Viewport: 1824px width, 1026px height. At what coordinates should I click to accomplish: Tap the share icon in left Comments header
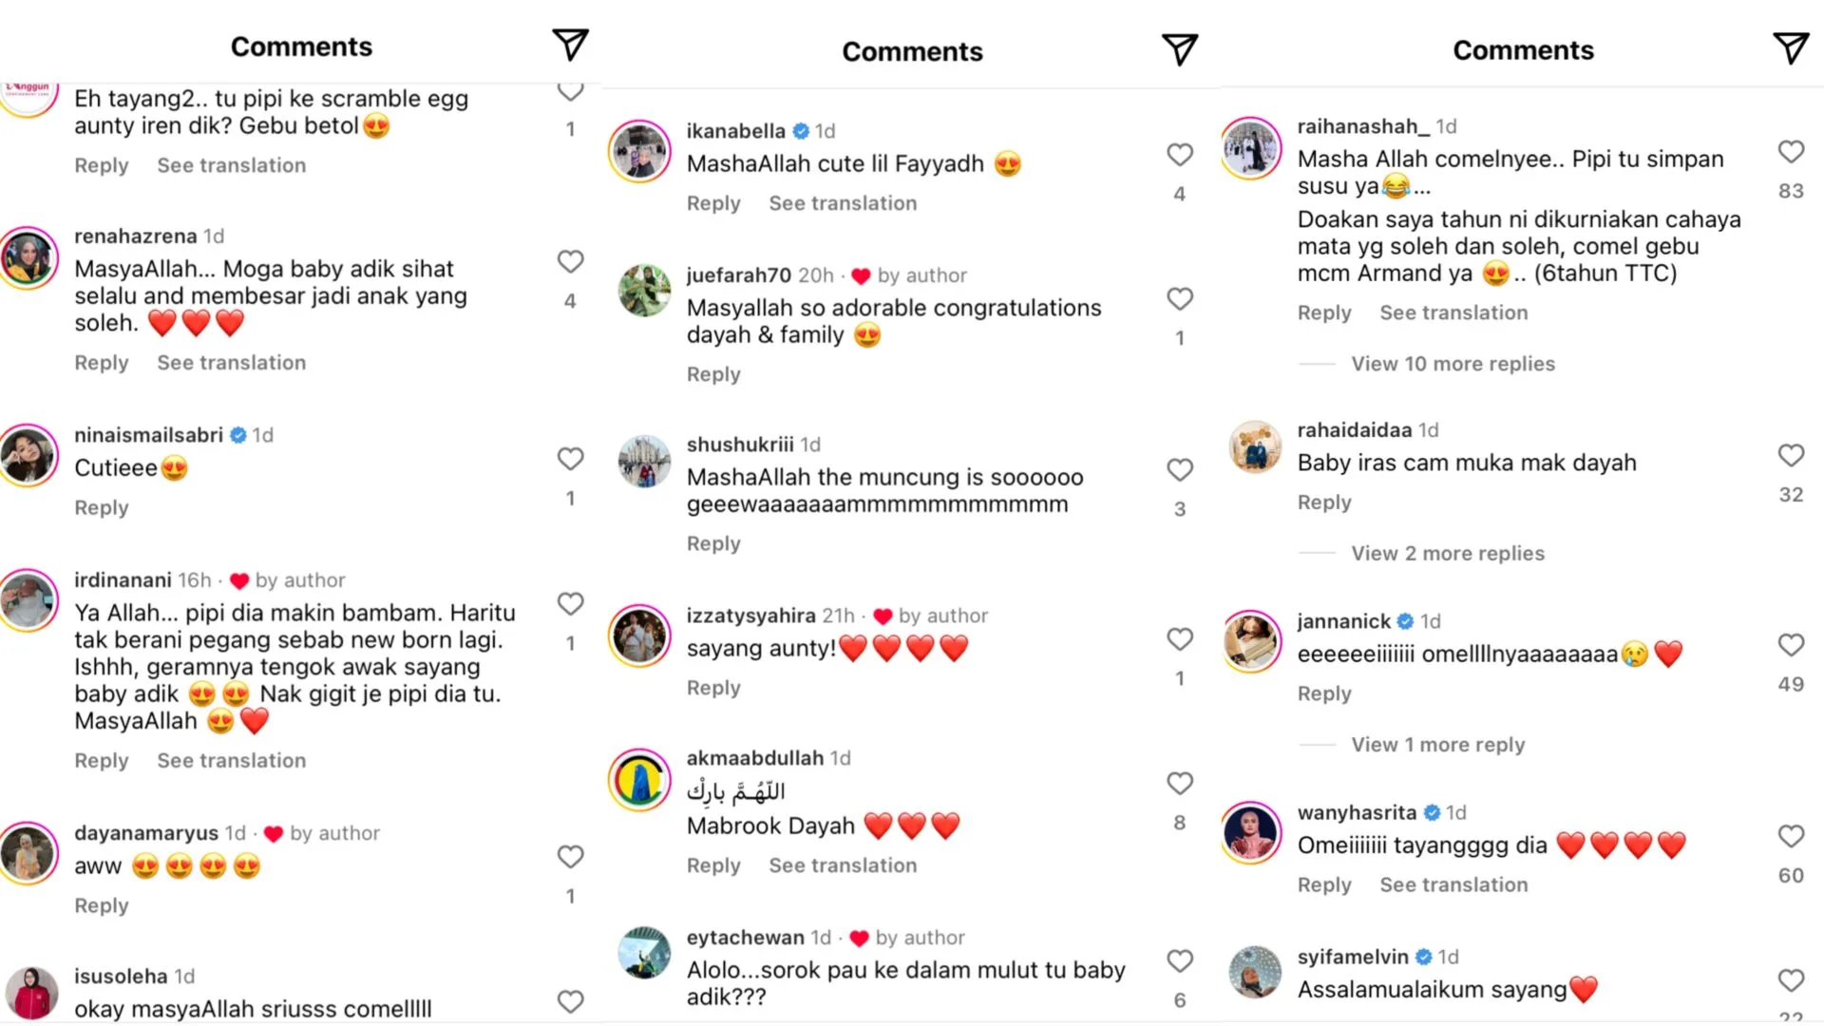pos(570,45)
